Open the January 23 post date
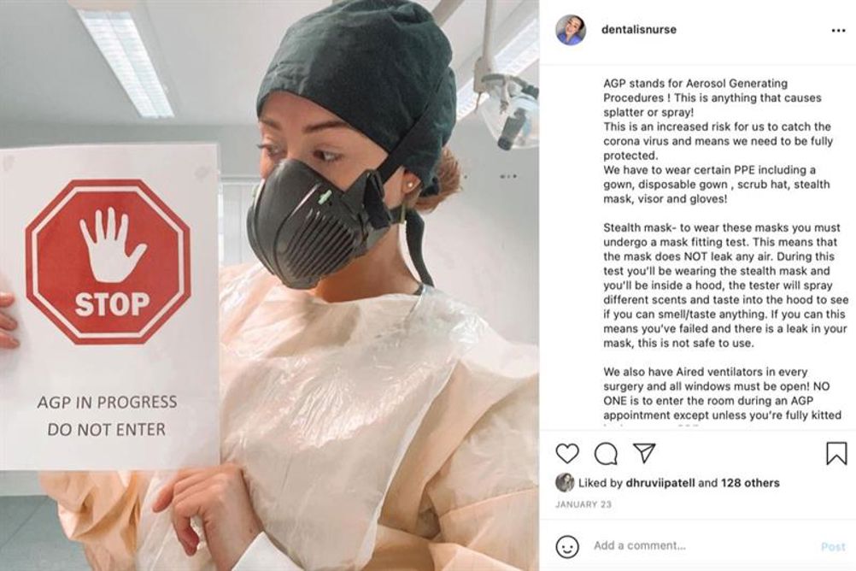This screenshot has height=571, width=856. (x=583, y=504)
